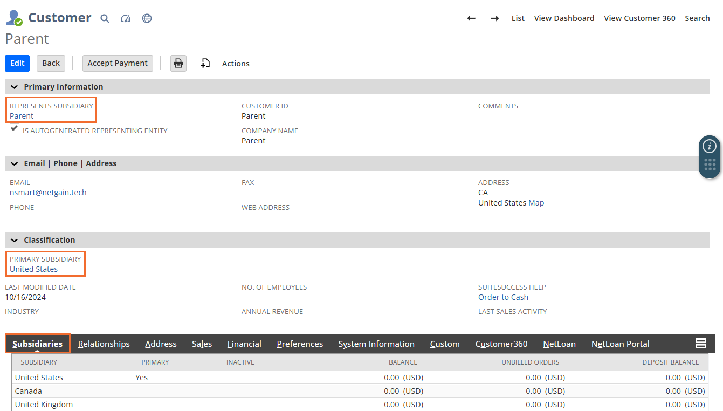
Task: Open the subtab layout menu icon
Action: click(700, 344)
